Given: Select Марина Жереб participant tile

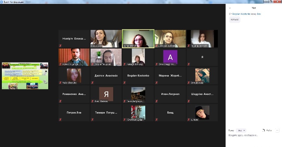Looking at the screenshot, I should (x=170, y=76).
